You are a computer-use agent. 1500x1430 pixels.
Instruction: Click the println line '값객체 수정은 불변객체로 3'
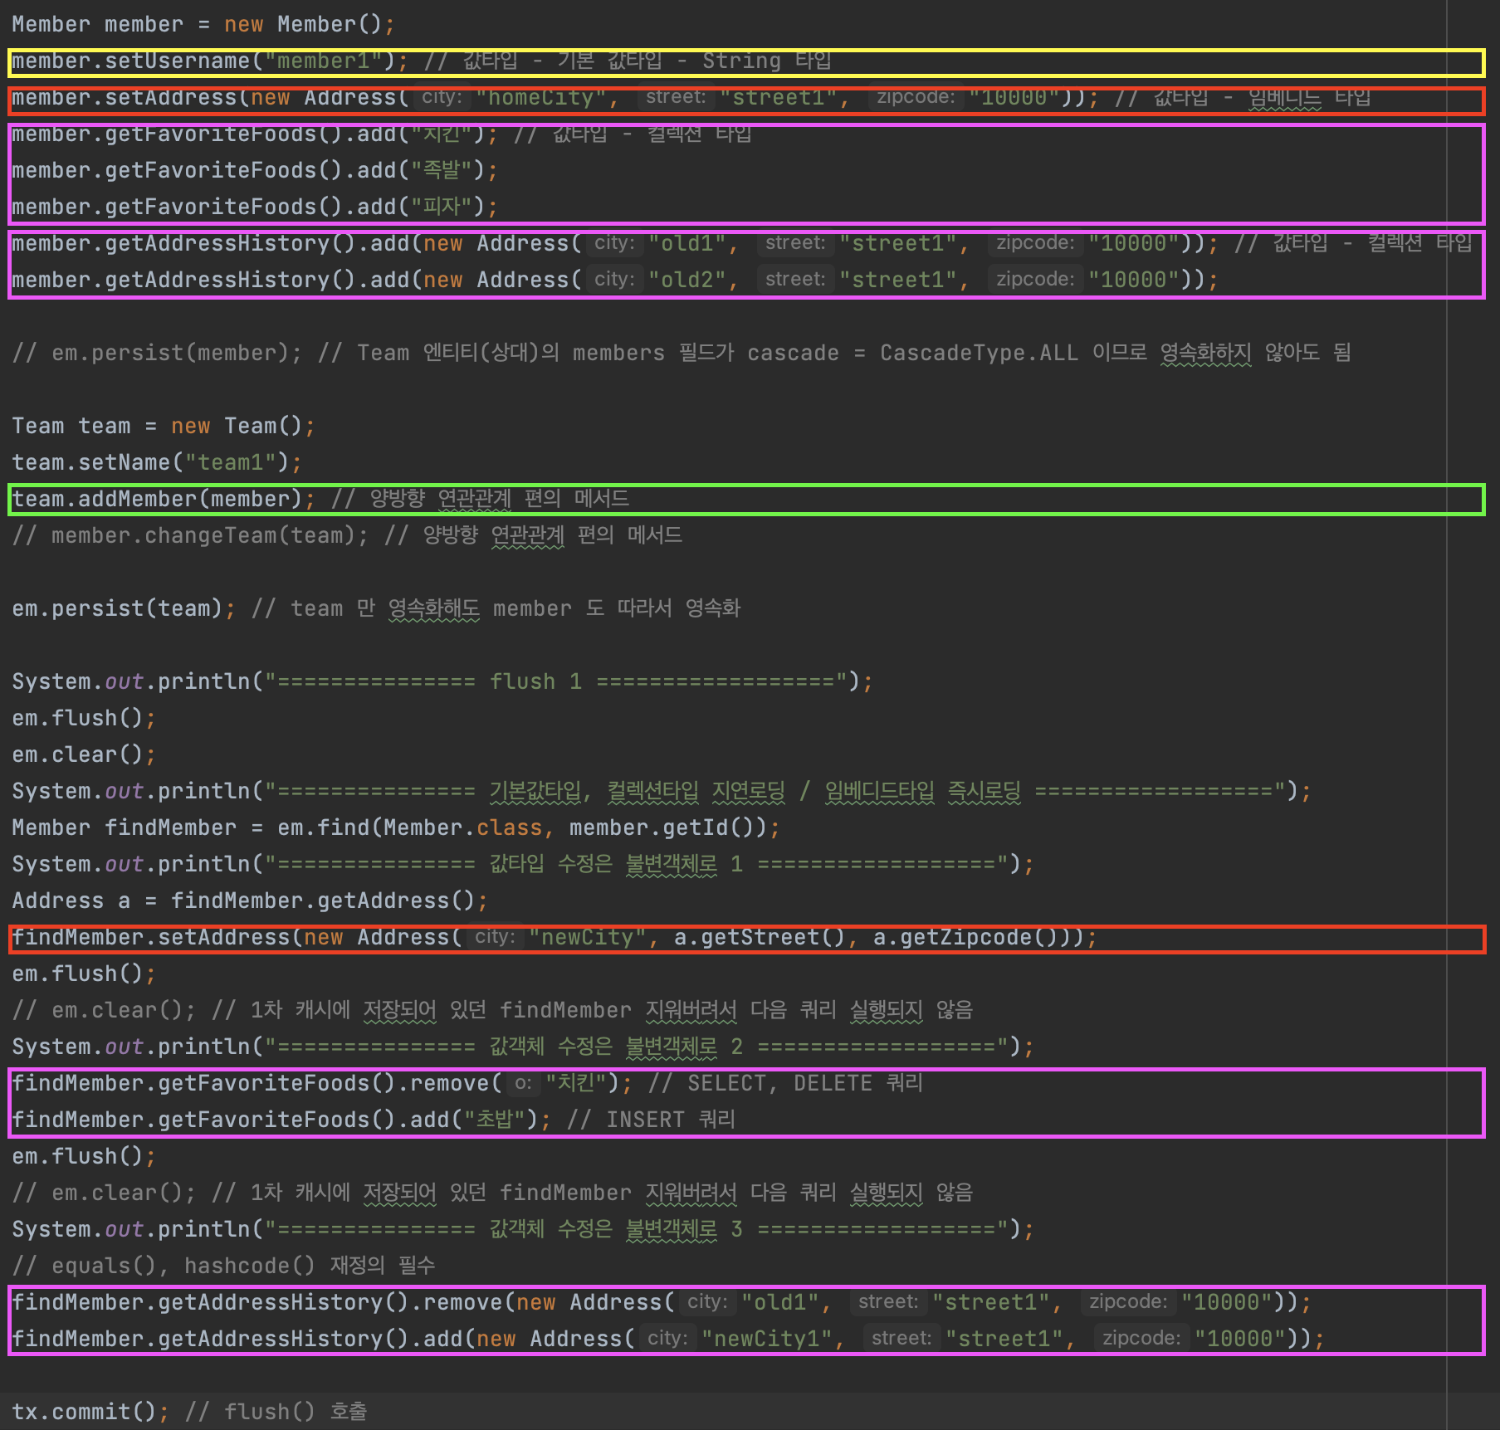(x=523, y=1229)
